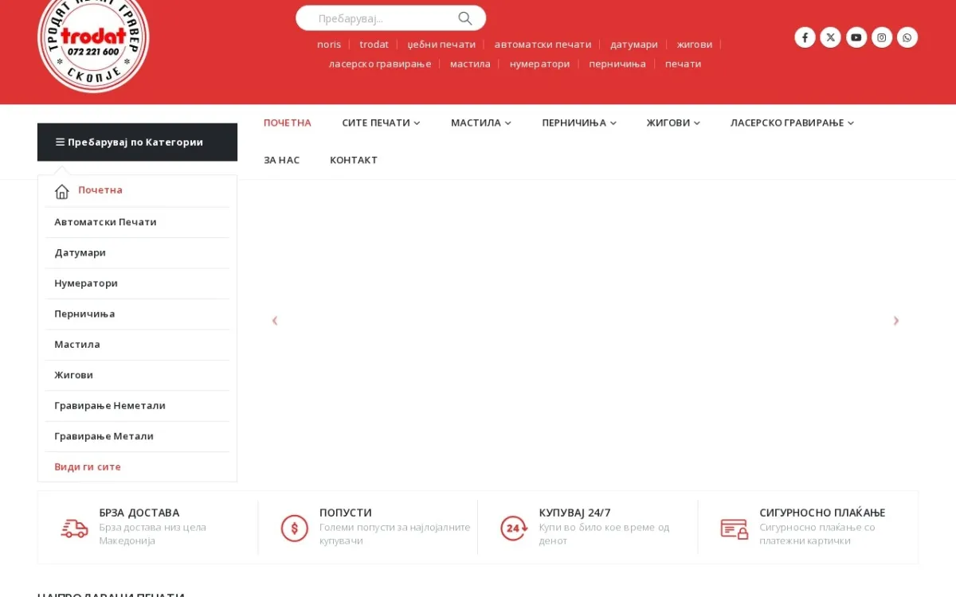The image size is (956, 597).
Task: Click the автоматски печати tag link
Action: point(543,45)
